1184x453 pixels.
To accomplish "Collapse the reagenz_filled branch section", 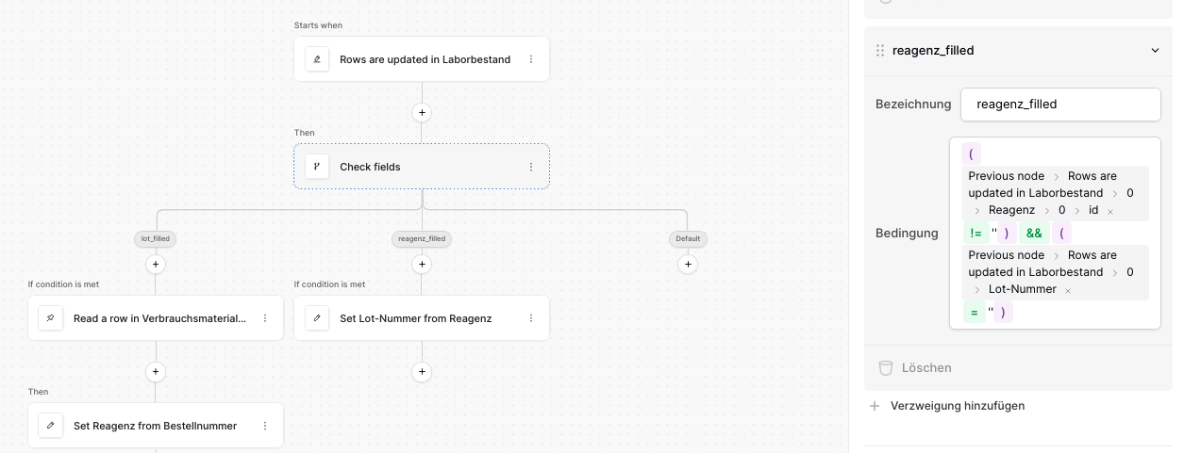I will [x=1155, y=51].
